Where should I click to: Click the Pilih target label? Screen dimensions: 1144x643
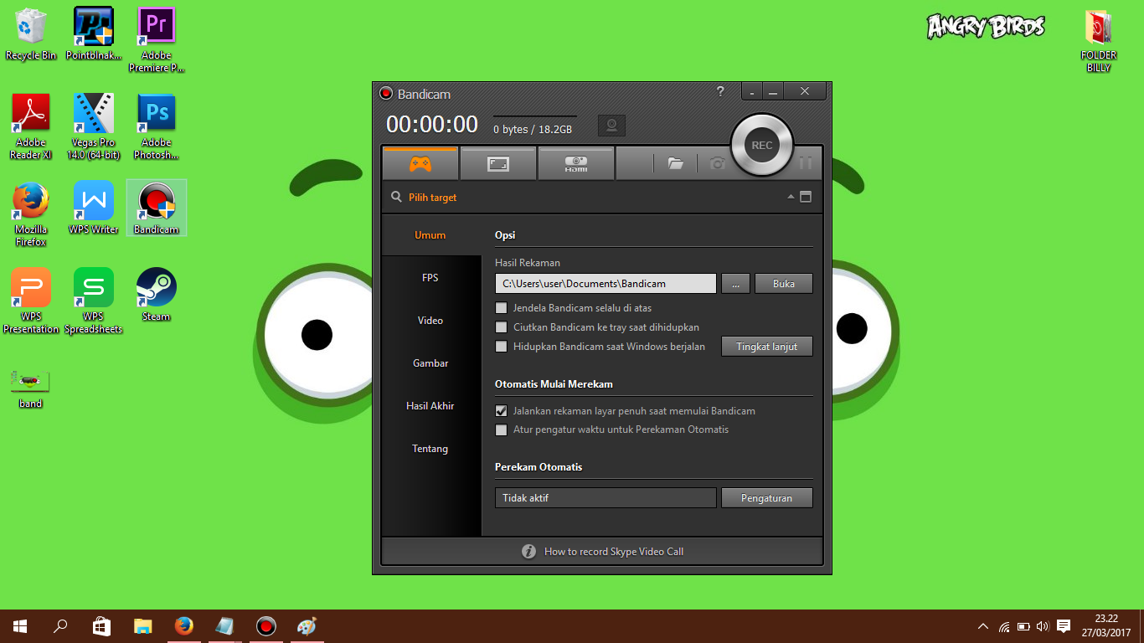tap(433, 198)
